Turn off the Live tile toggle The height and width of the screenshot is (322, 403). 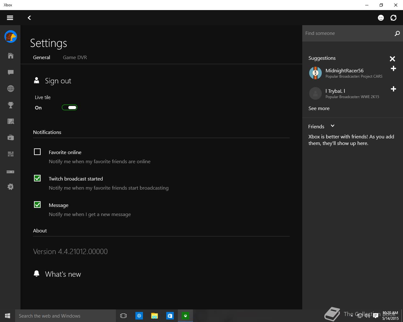(x=70, y=108)
